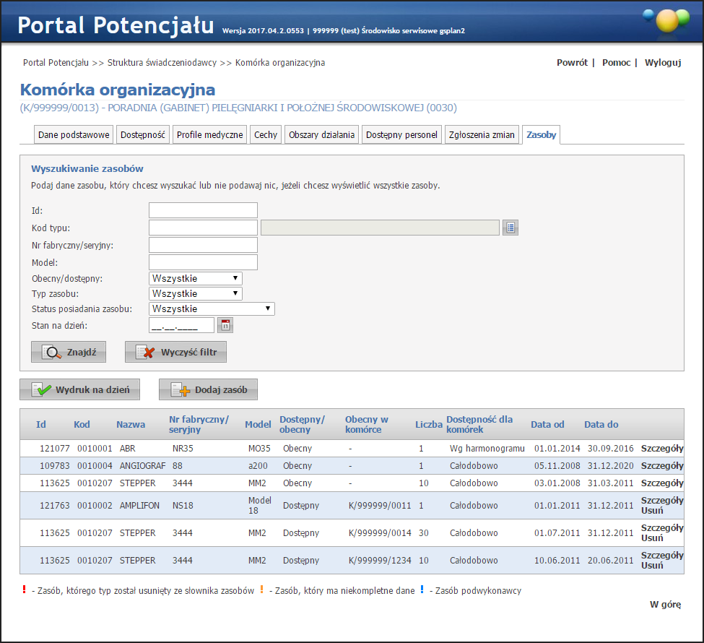704x643 pixels.
Task: Open the Kod typu dictionary lookup icon
Action: (511, 228)
